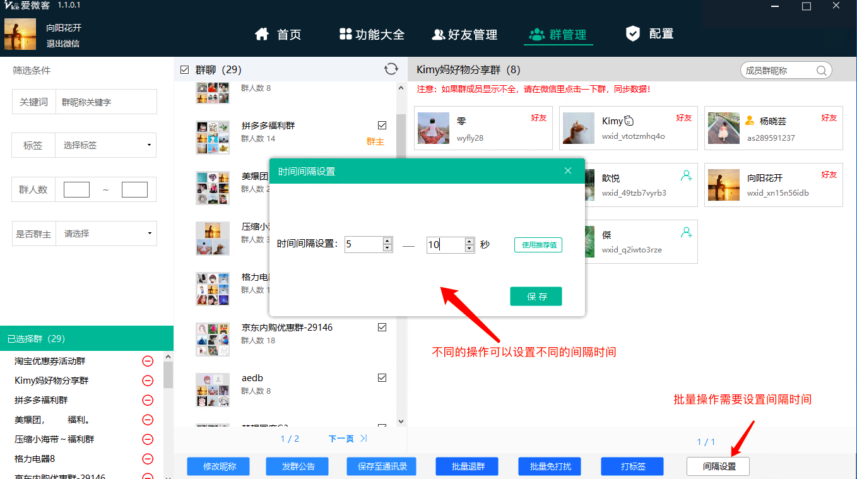
Task: Click the magnifier icon in member search
Action: click(822, 71)
